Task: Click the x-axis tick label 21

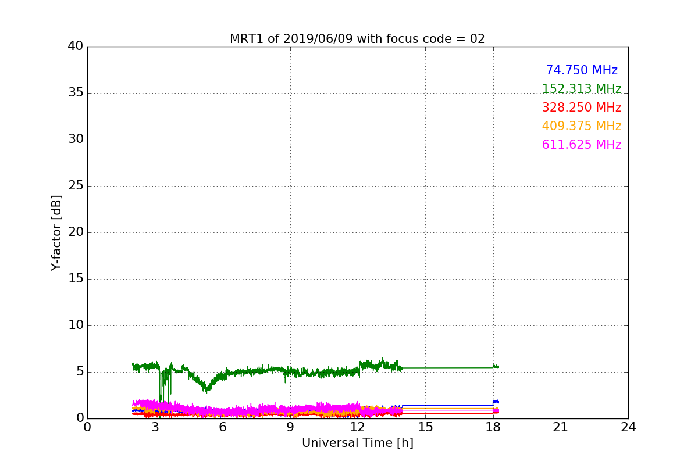Action: click(561, 427)
